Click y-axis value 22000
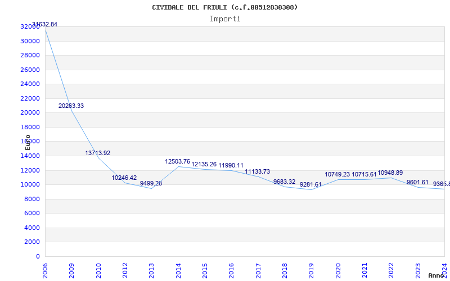 coord(30,98)
